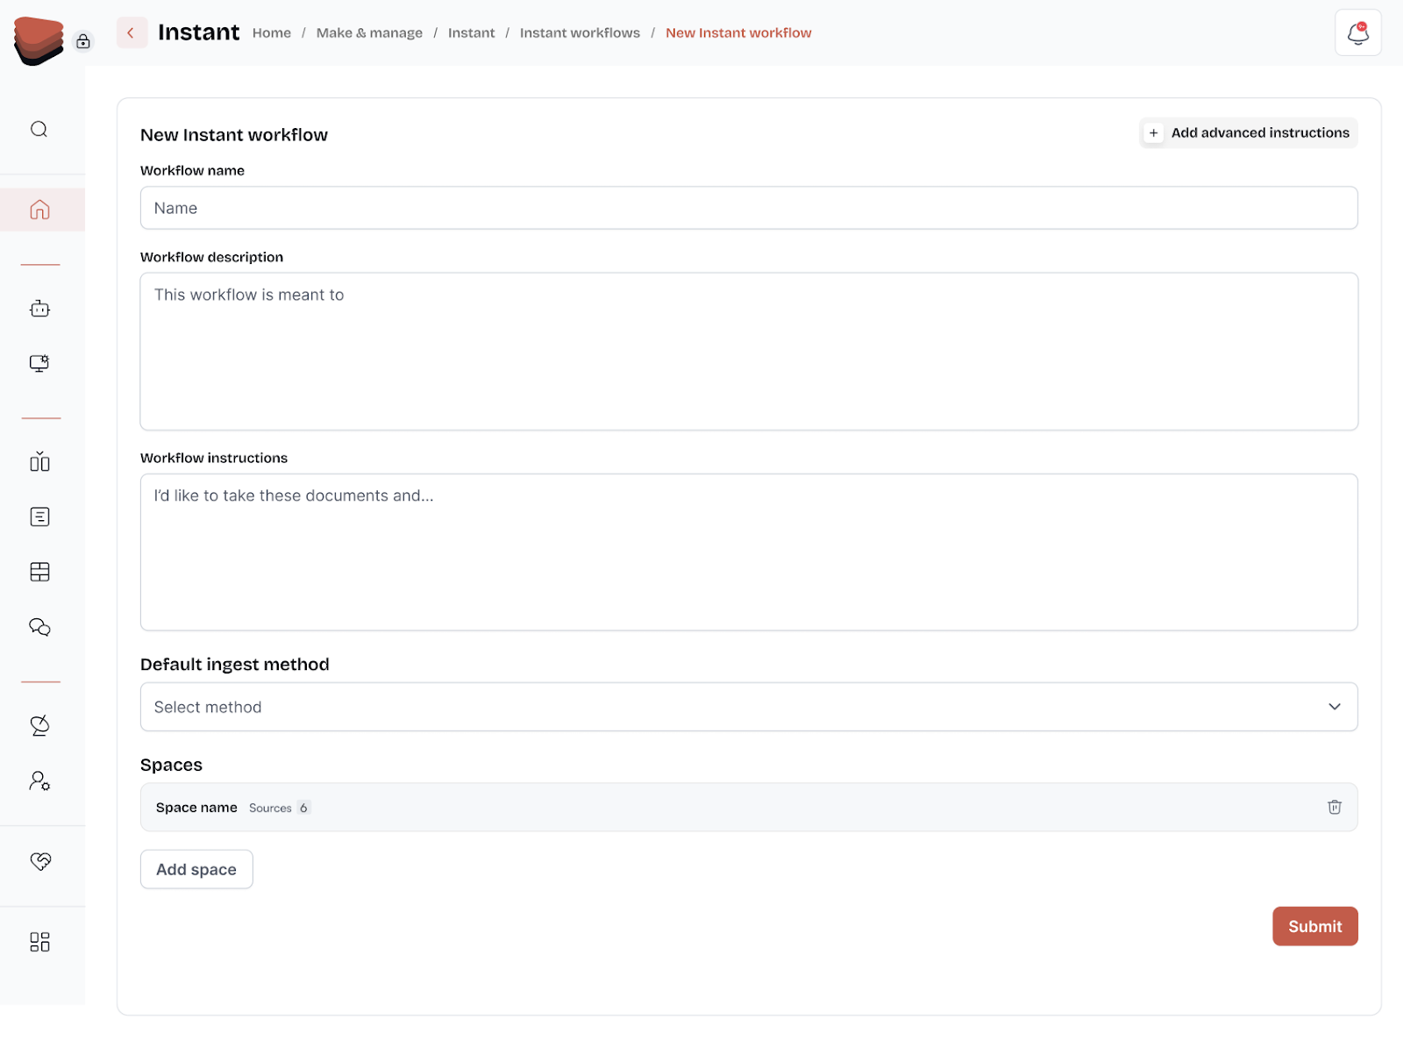Navigate to Home breadcrumb
The image size is (1403, 1055).
(x=271, y=32)
